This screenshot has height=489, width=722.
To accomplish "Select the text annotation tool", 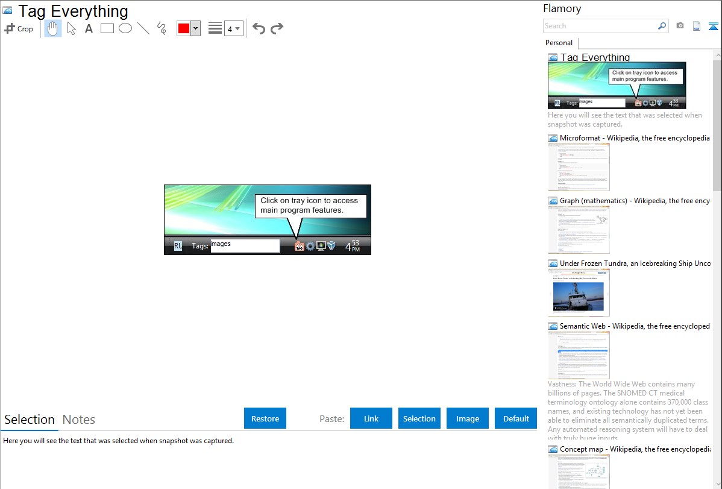I will 89,28.
